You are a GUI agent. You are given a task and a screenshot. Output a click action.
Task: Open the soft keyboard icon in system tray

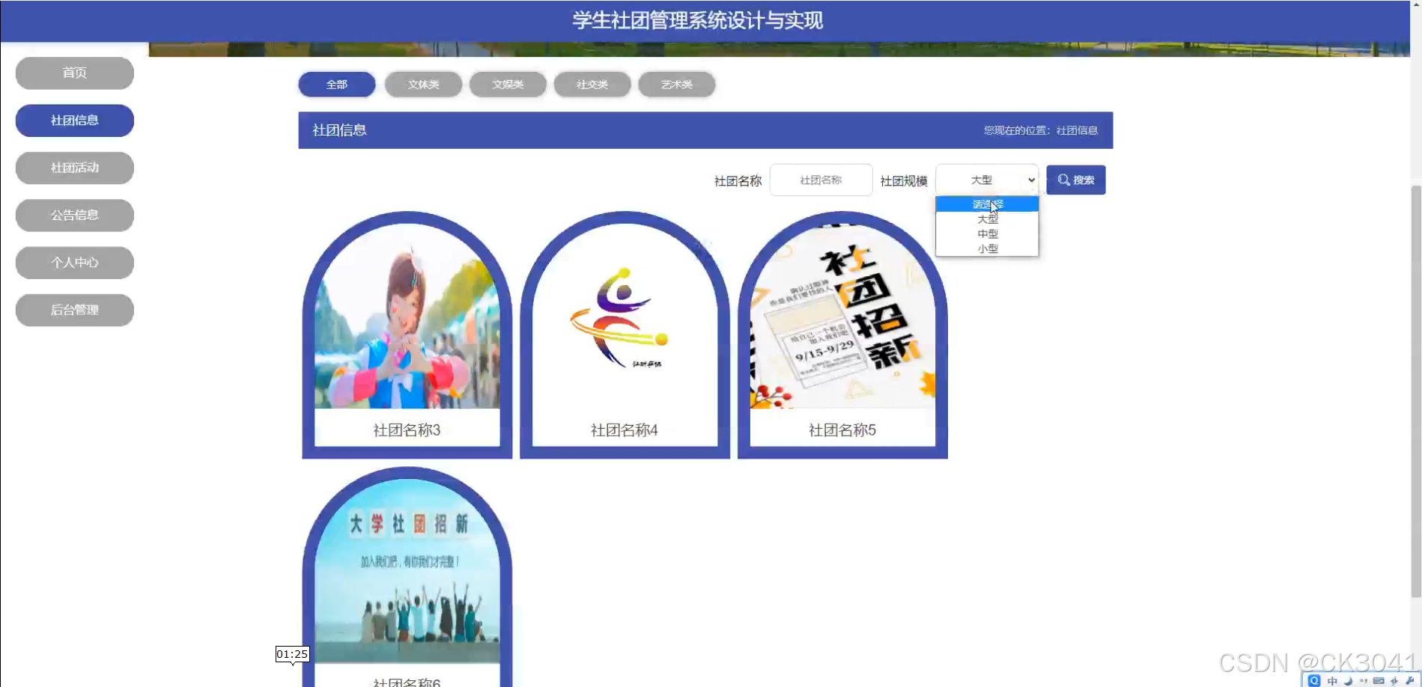coord(1379,681)
